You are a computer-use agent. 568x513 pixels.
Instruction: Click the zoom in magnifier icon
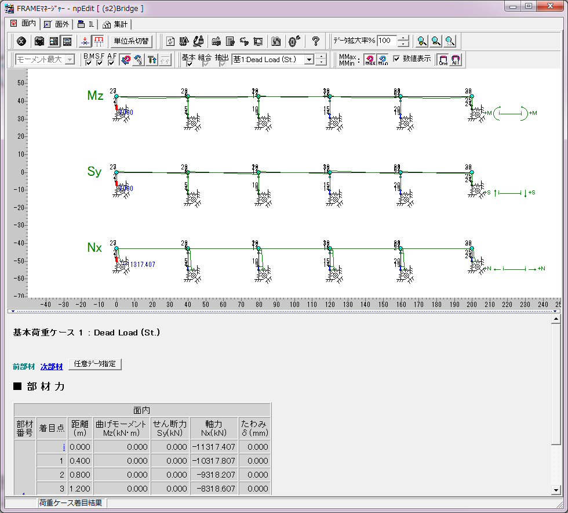tap(422, 41)
